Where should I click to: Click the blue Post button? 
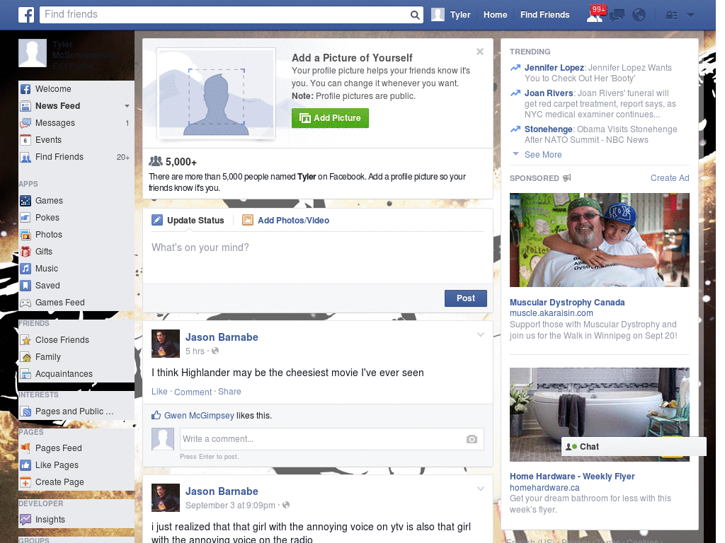click(x=466, y=298)
